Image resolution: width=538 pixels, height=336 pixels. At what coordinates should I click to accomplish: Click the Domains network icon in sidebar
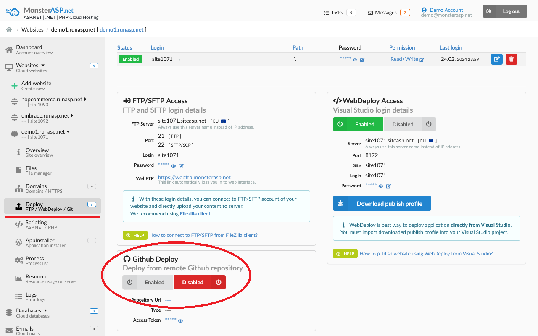[19, 188]
